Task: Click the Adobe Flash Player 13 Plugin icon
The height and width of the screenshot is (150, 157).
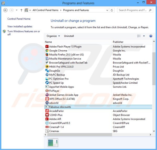Action: click(x=47, y=47)
